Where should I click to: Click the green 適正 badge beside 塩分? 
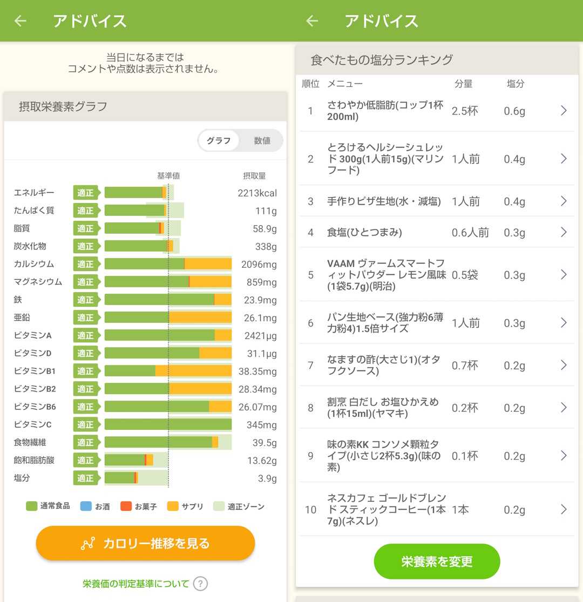point(85,478)
